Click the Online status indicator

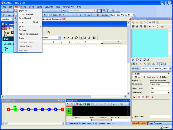point(164,127)
